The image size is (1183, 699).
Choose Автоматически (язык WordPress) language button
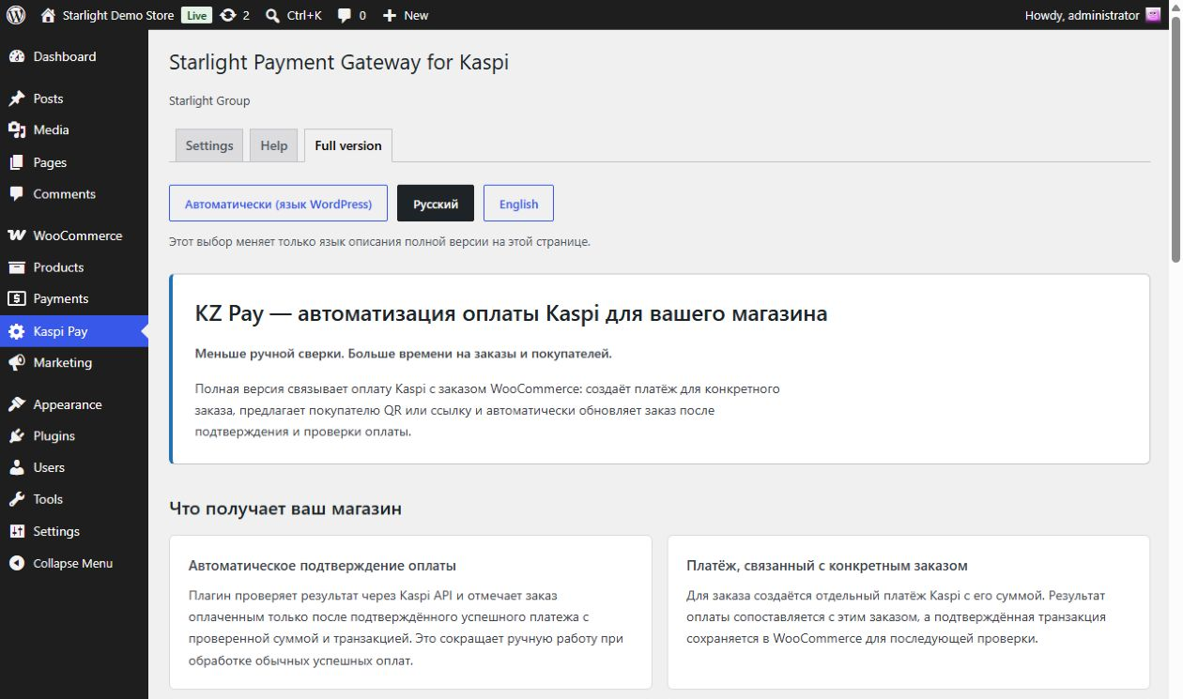[x=278, y=204]
